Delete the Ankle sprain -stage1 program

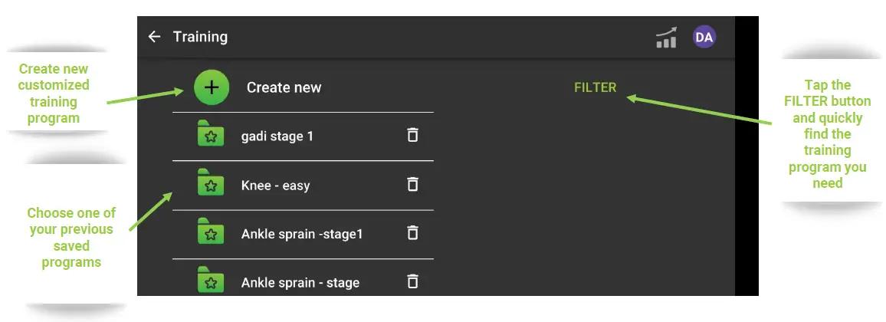pyautogui.click(x=412, y=233)
